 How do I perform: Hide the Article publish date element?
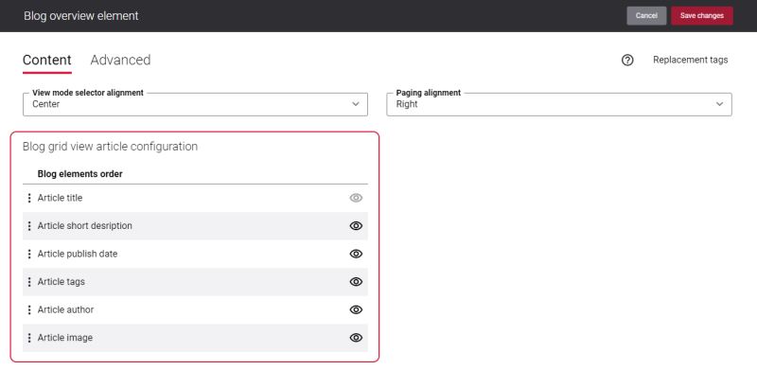(356, 254)
